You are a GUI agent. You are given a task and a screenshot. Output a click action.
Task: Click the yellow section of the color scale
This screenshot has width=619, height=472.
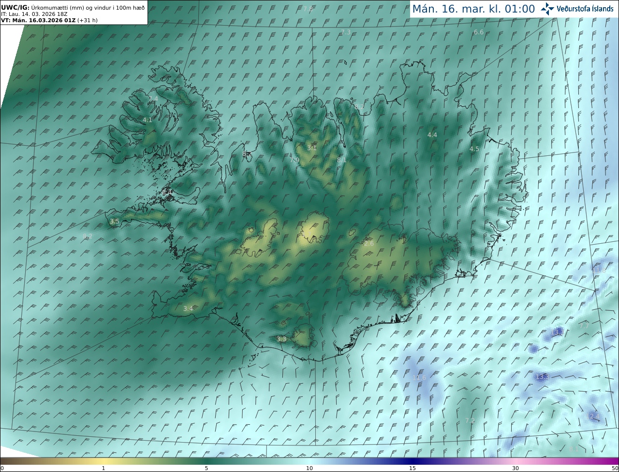[x=104, y=461]
